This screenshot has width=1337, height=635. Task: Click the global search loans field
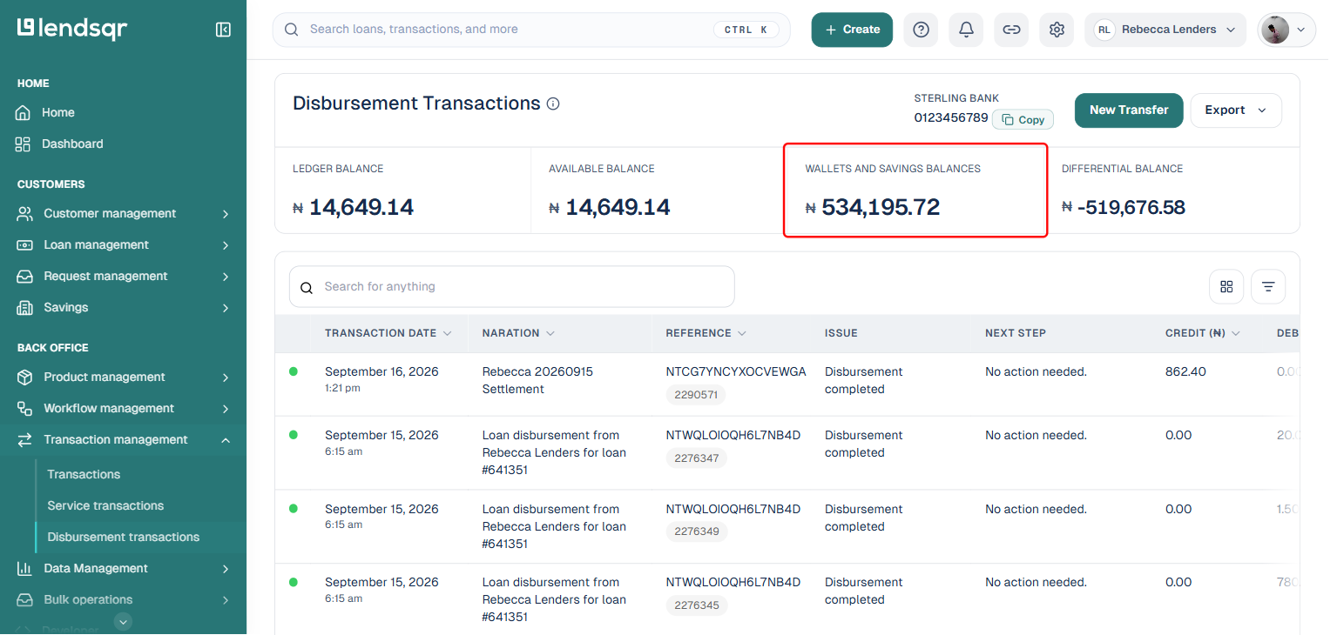531,30
